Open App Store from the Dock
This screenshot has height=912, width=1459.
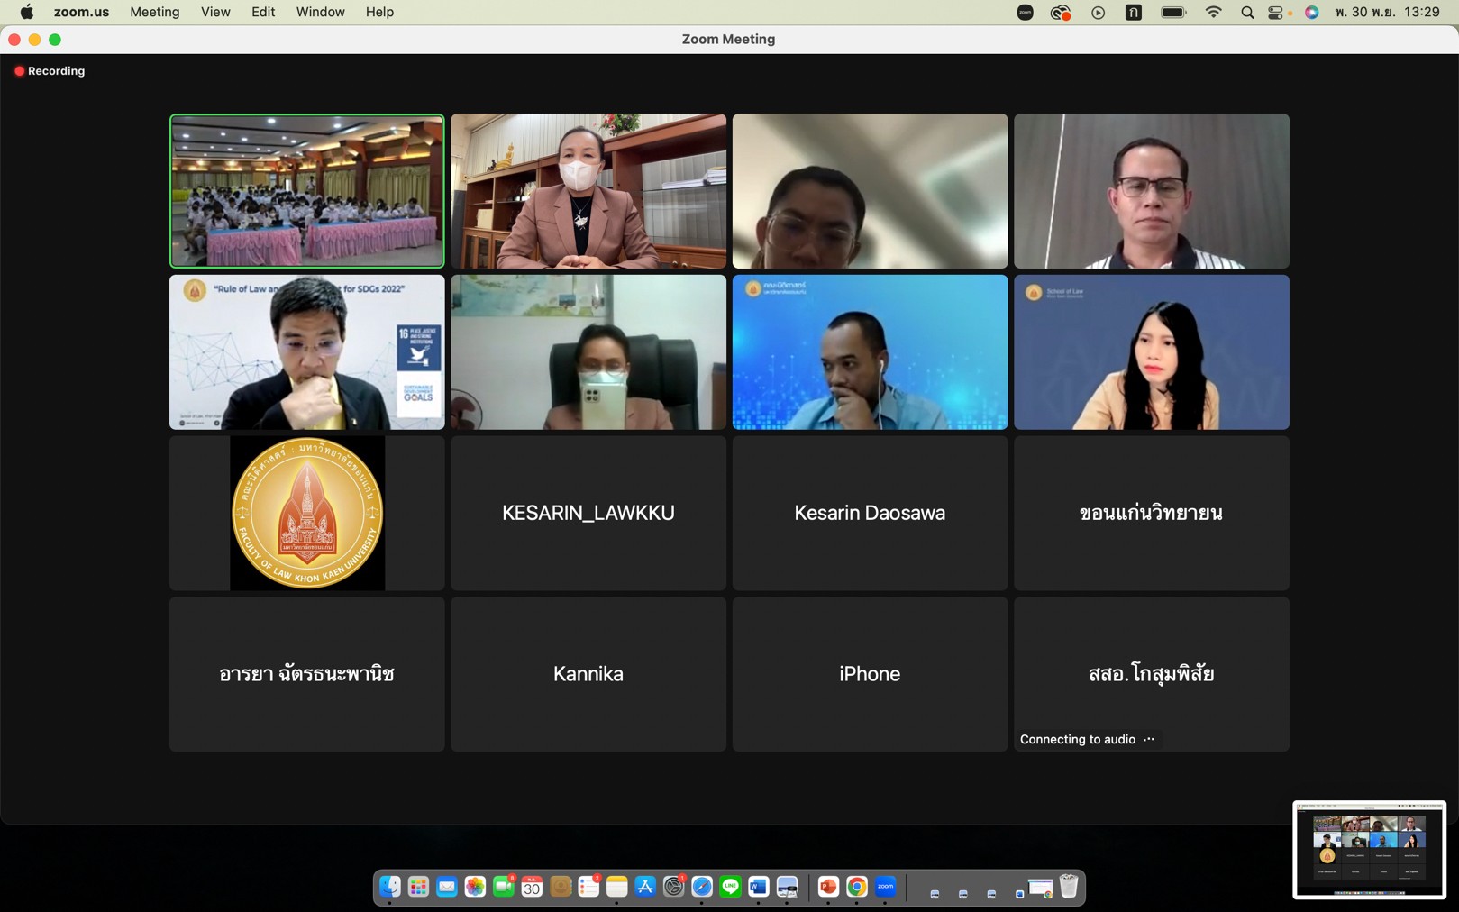[x=645, y=888]
